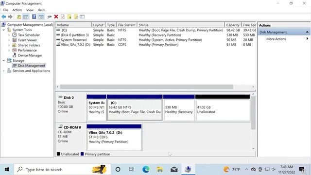Open Help via blue question mark icon

pos(34,17)
